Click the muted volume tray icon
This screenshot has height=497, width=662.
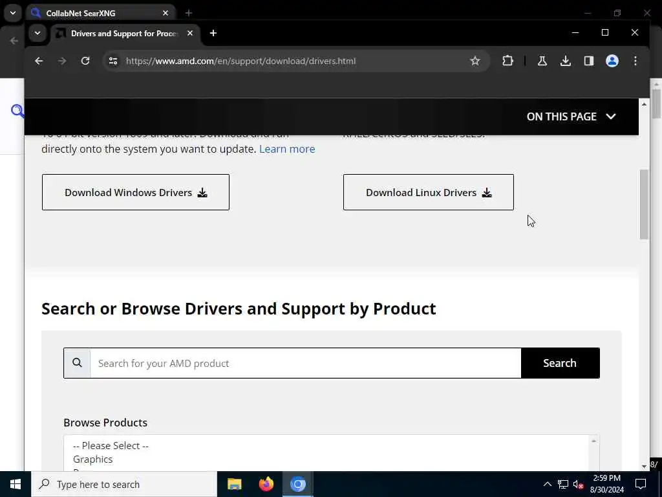[578, 484]
